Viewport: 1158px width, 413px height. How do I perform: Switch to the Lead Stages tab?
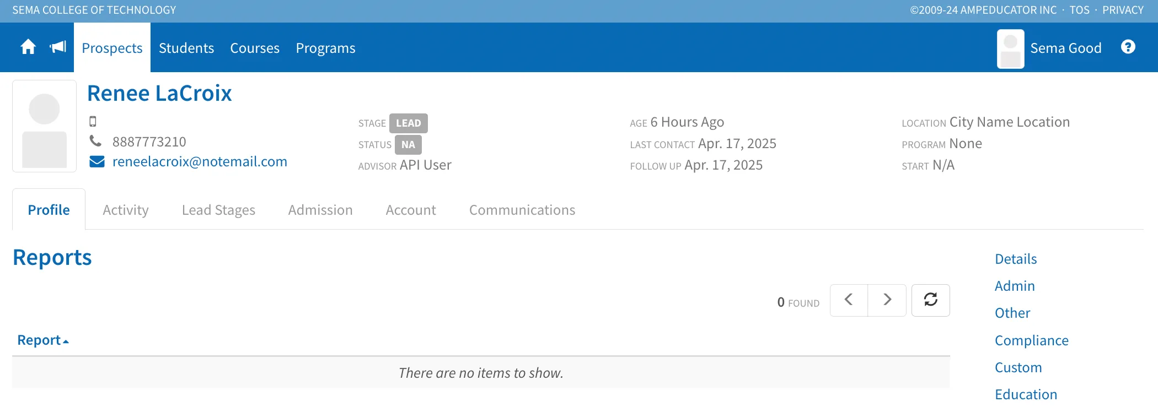coord(218,210)
